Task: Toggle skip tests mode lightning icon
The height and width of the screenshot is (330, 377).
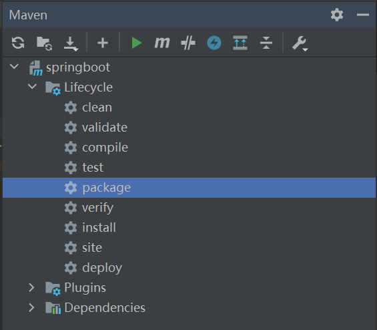Action: click(214, 43)
